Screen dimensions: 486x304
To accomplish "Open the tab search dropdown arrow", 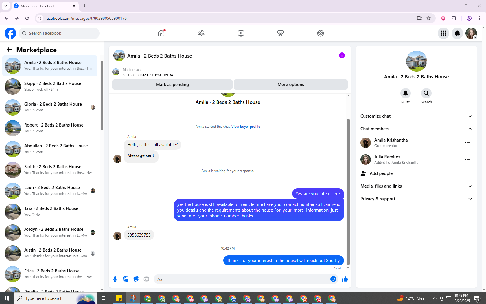I will pyautogui.click(x=6, y=6).
